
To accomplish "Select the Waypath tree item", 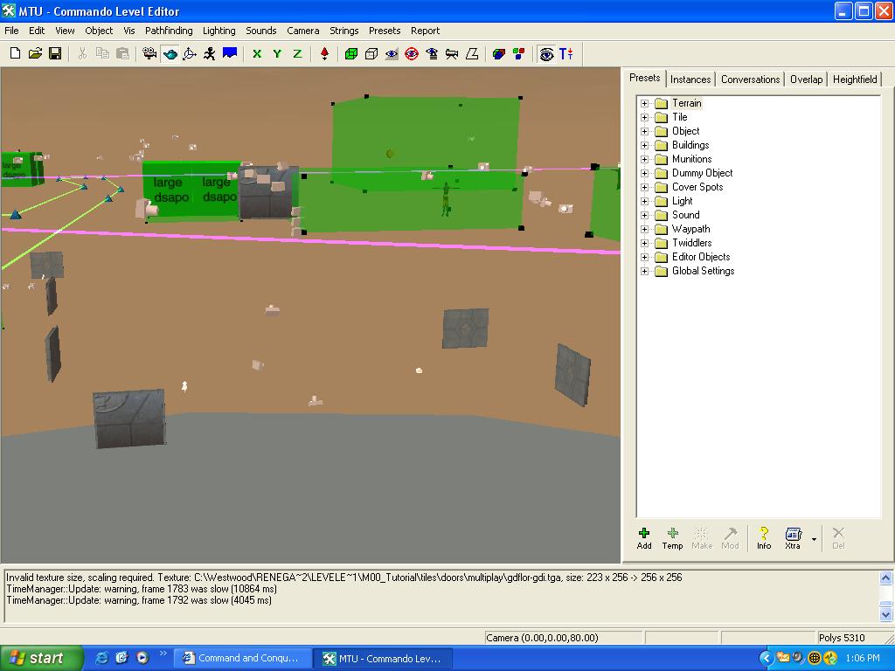I will 690,229.
